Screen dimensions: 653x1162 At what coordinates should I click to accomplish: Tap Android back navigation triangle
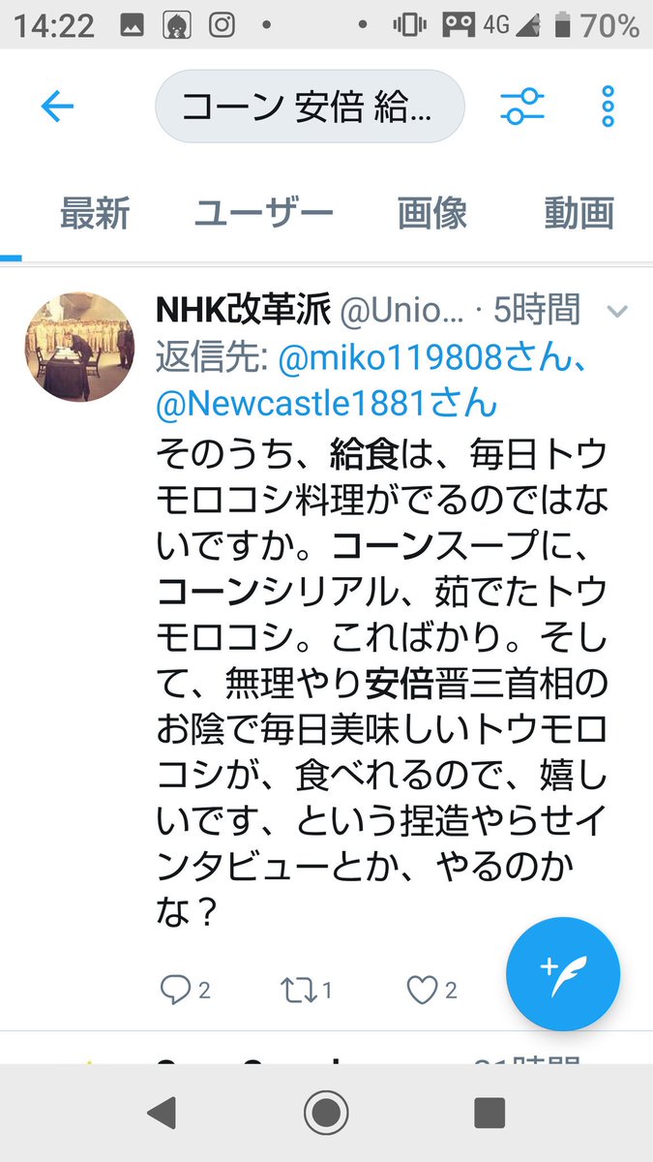[162, 1114]
